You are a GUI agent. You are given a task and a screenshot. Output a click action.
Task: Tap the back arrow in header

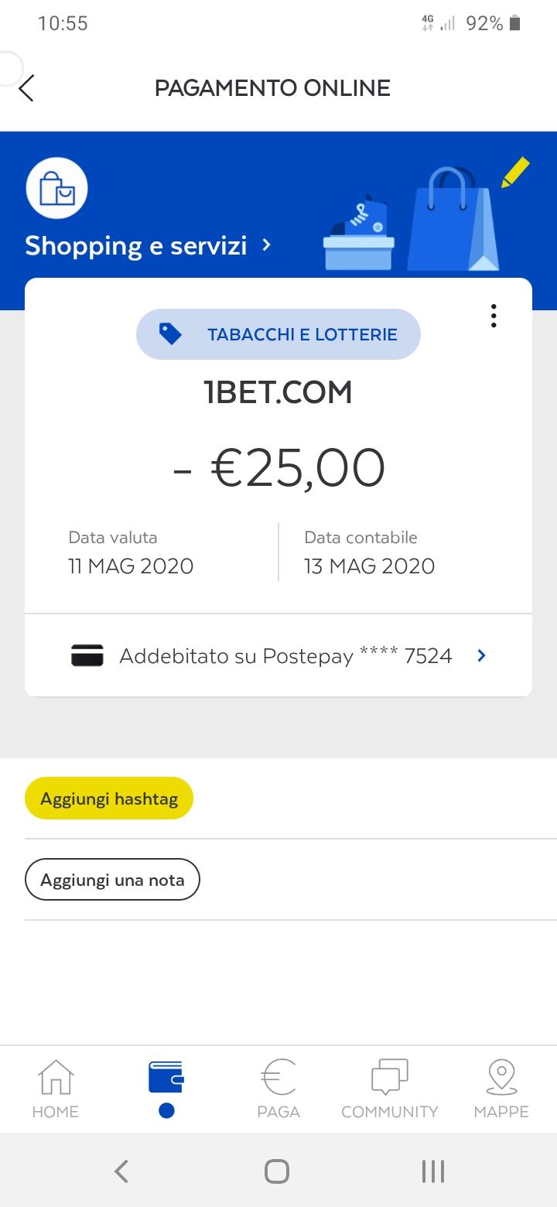pyautogui.click(x=26, y=88)
